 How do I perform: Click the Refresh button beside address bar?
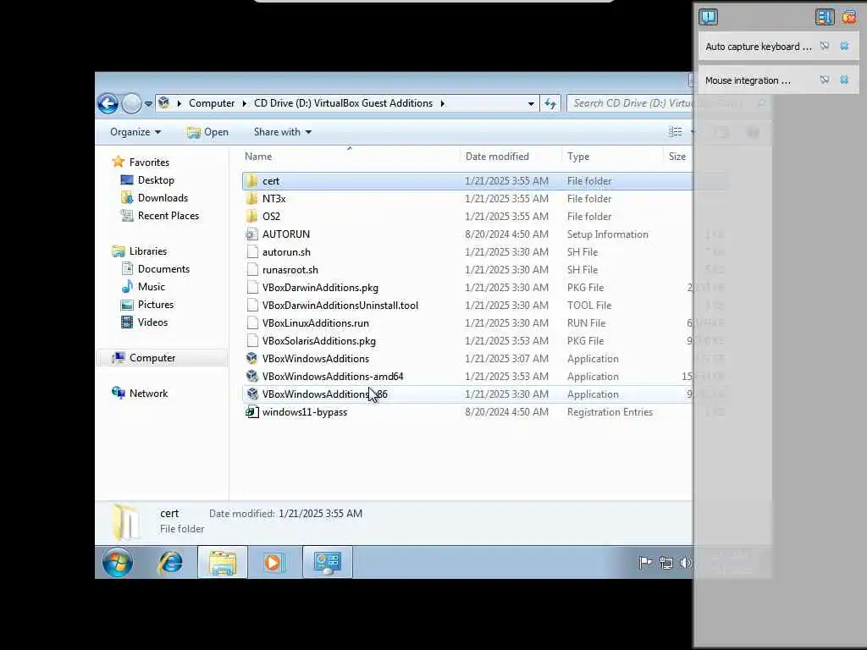[x=550, y=103]
